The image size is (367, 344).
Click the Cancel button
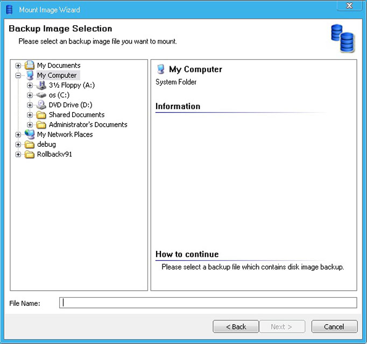point(335,326)
